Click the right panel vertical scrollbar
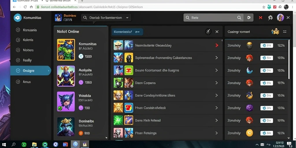 (289, 60)
